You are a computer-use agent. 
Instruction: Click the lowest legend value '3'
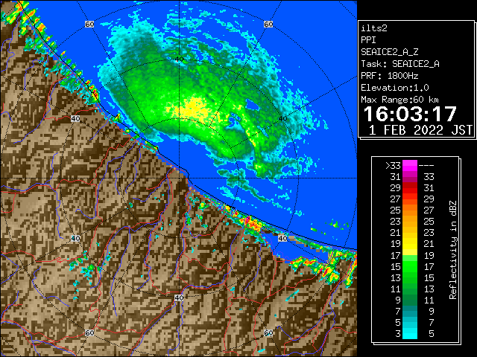pyautogui.click(x=398, y=334)
